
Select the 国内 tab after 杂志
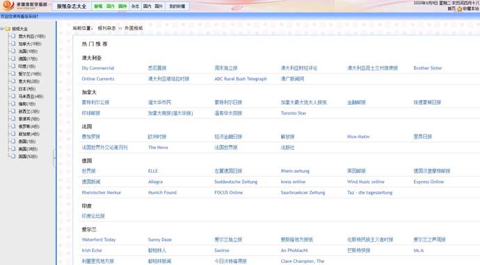[147, 6]
